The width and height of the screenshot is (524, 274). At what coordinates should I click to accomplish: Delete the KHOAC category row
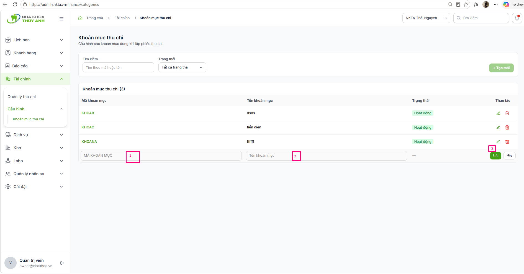(507, 127)
